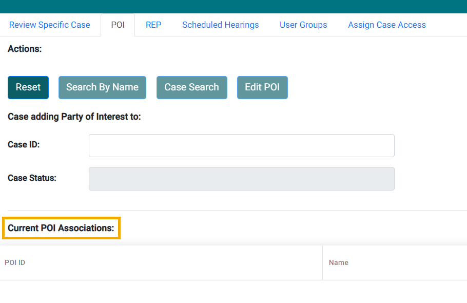Open the User Groups tab
467x303 pixels.
(x=303, y=25)
